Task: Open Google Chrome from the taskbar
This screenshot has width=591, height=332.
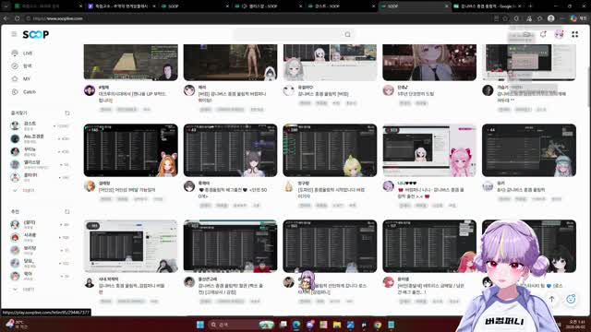Action: click(x=378, y=325)
